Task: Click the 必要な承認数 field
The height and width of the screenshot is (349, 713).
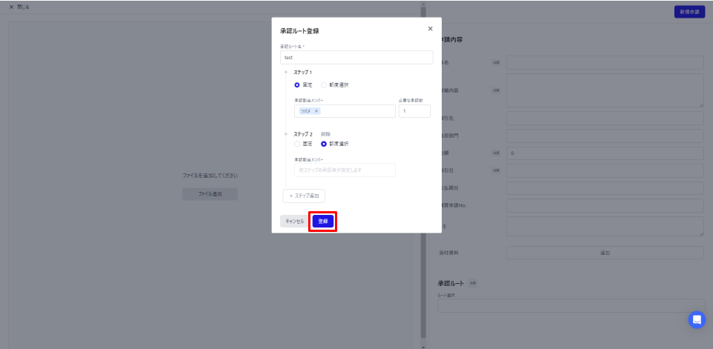Action: [414, 111]
